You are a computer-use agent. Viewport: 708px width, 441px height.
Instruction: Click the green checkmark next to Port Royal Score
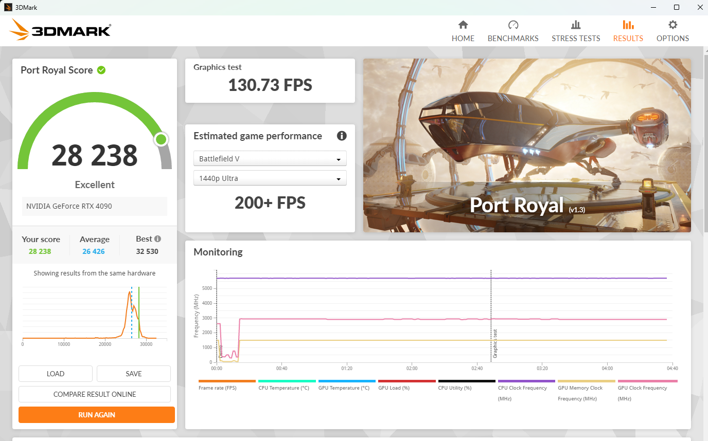click(x=101, y=70)
